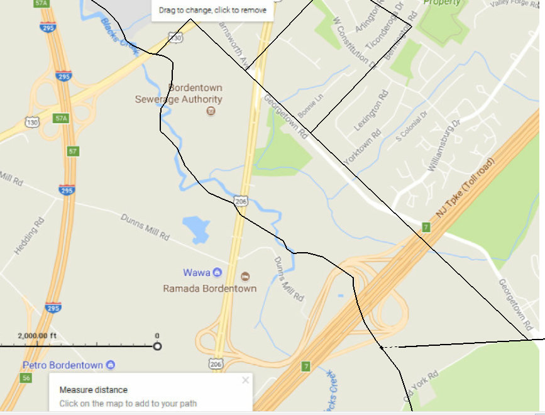Select the exit 7 marker on Georgetown Rd
The image size is (545, 415).
click(x=426, y=228)
